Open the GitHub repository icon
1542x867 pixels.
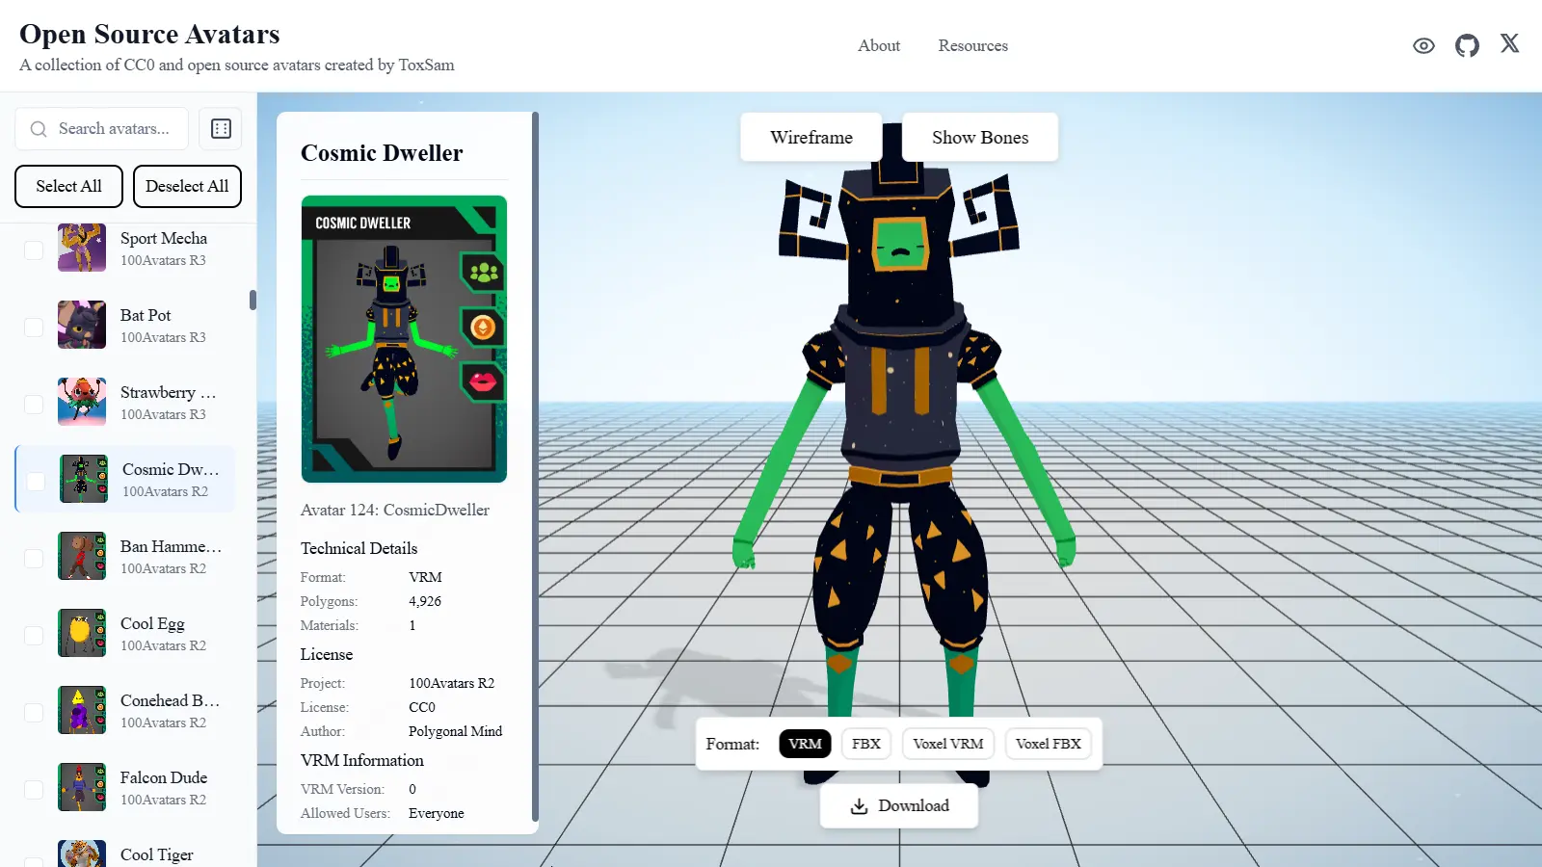tap(1467, 45)
